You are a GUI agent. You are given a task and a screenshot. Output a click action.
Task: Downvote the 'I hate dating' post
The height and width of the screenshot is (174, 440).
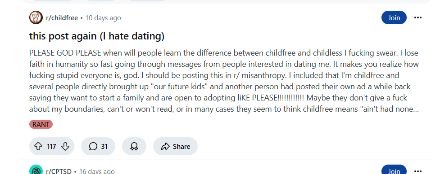click(x=65, y=146)
